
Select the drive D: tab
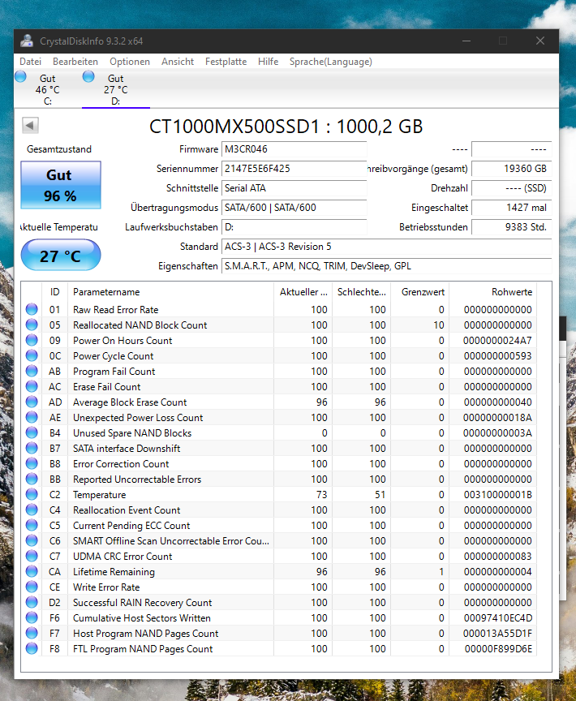click(x=116, y=89)
